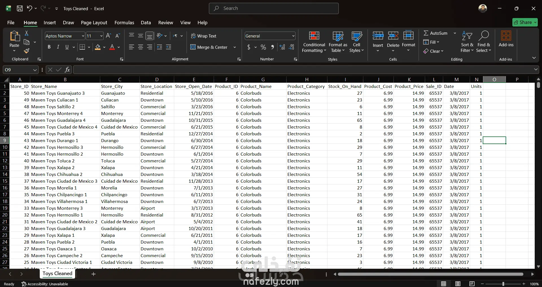Apply Percent Style format
This screenshot has width=542, height=287.
point(263,47)
